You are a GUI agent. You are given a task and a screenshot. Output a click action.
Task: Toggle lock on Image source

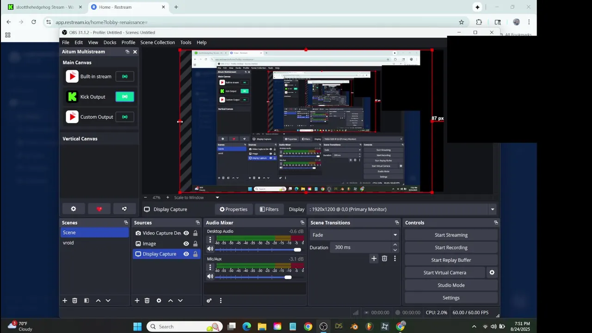[x=195, y=244]
